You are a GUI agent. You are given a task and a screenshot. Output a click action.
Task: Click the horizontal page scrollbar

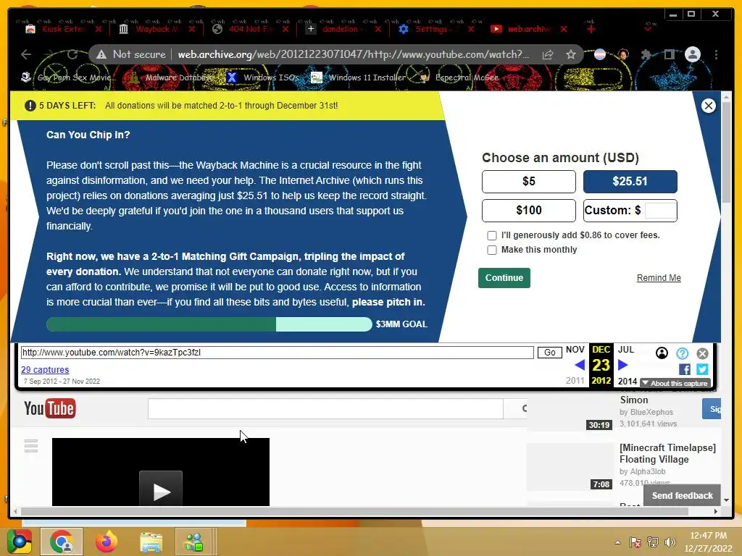pyautogui.click(x=354, y=512)
